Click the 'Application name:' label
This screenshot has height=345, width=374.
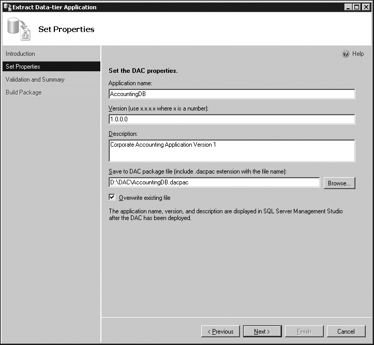(x=130, y=83)
